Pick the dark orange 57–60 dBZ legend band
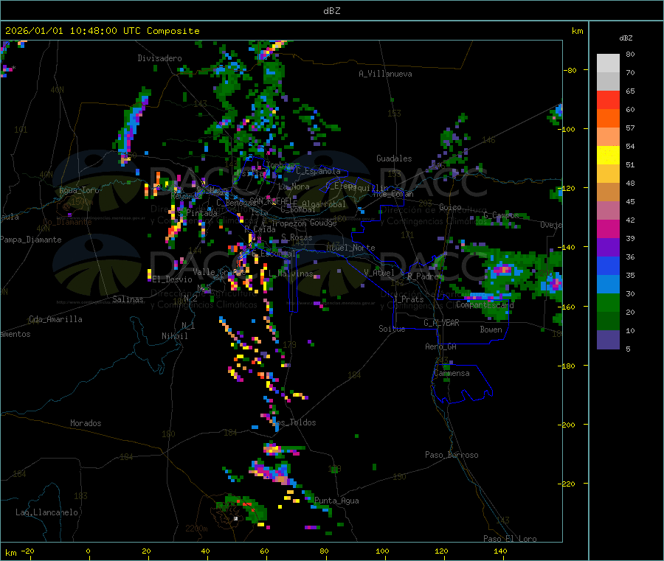This screenshot has width=664, height=561. pyautogui.click(x=608, y=119)
